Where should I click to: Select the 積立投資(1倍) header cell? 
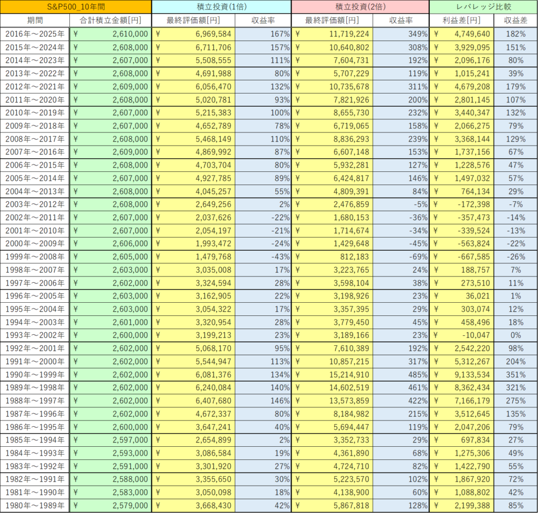(x=221, y=7)
